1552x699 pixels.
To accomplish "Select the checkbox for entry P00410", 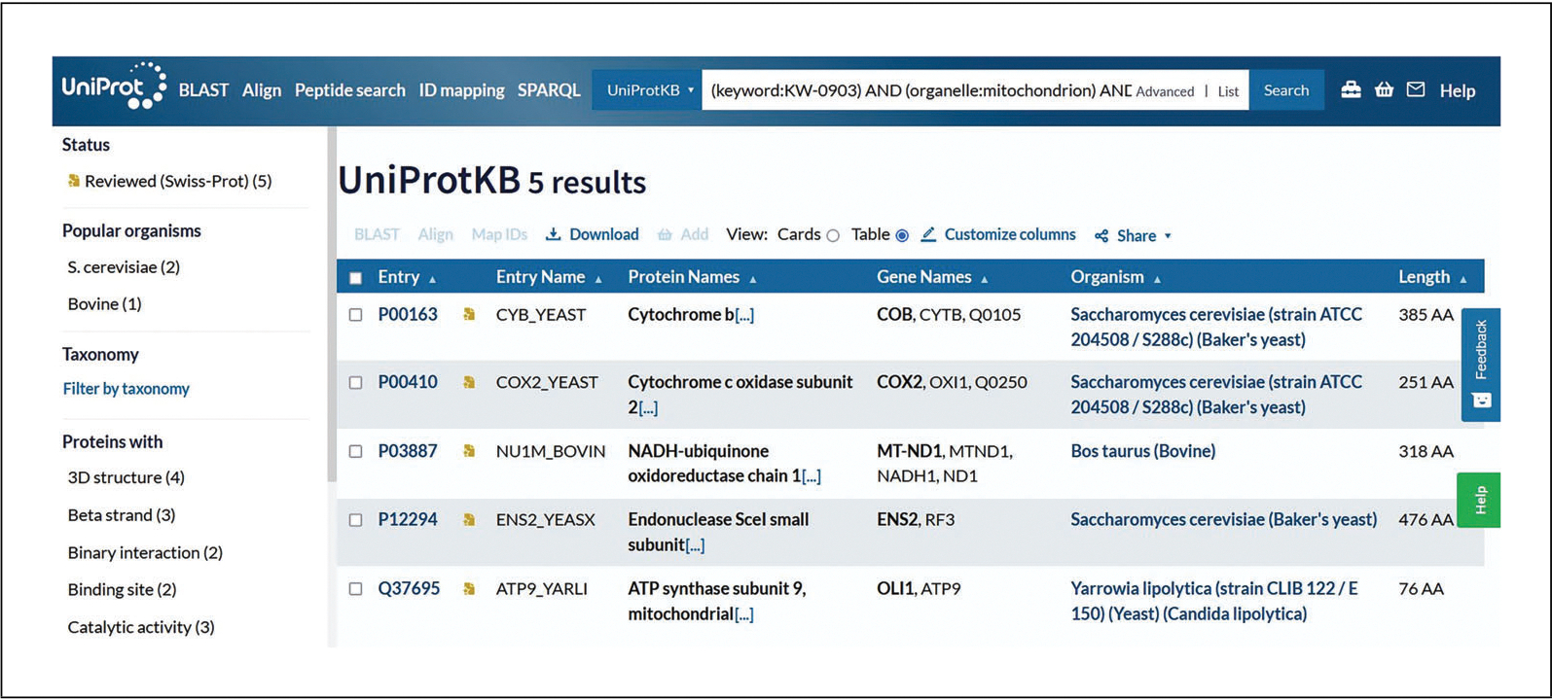I will (x=356, y=383).
